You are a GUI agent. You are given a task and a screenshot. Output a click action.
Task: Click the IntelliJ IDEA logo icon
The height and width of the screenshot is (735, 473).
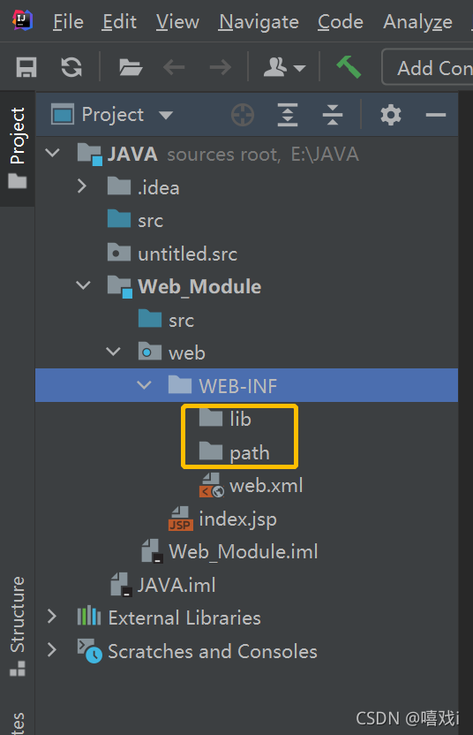click(22, 20)
